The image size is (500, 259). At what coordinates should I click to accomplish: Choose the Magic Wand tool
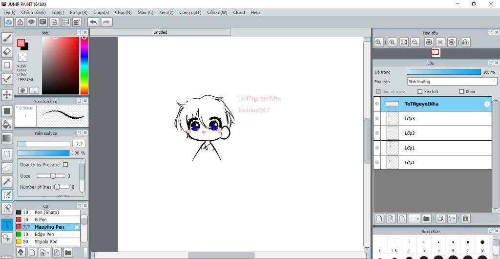[7, 181]
